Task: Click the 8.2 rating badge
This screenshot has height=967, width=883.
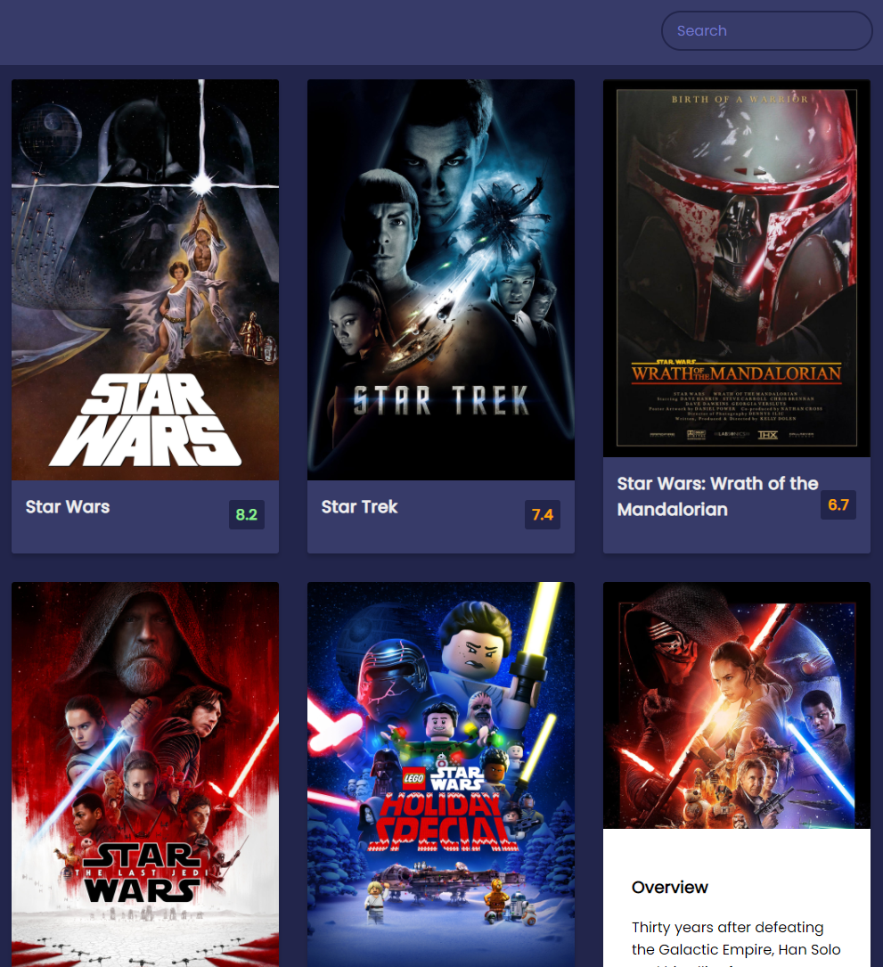Action: [x=247, y=514]
